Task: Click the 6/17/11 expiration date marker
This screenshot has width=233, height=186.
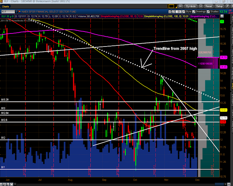Action: point(24,171)
